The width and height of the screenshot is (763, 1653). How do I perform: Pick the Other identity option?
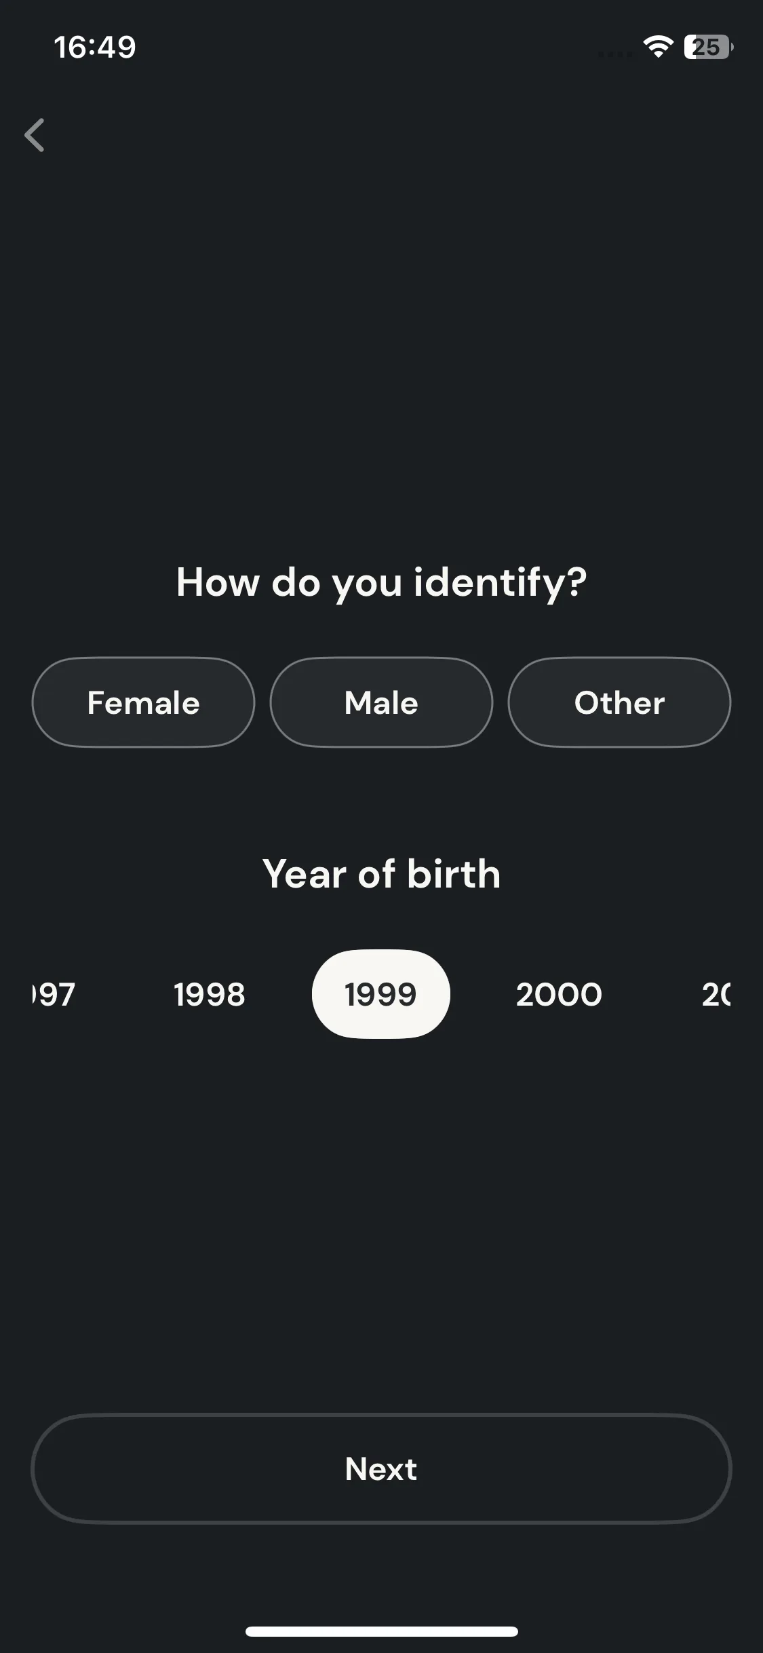click(x=619, y=702)
